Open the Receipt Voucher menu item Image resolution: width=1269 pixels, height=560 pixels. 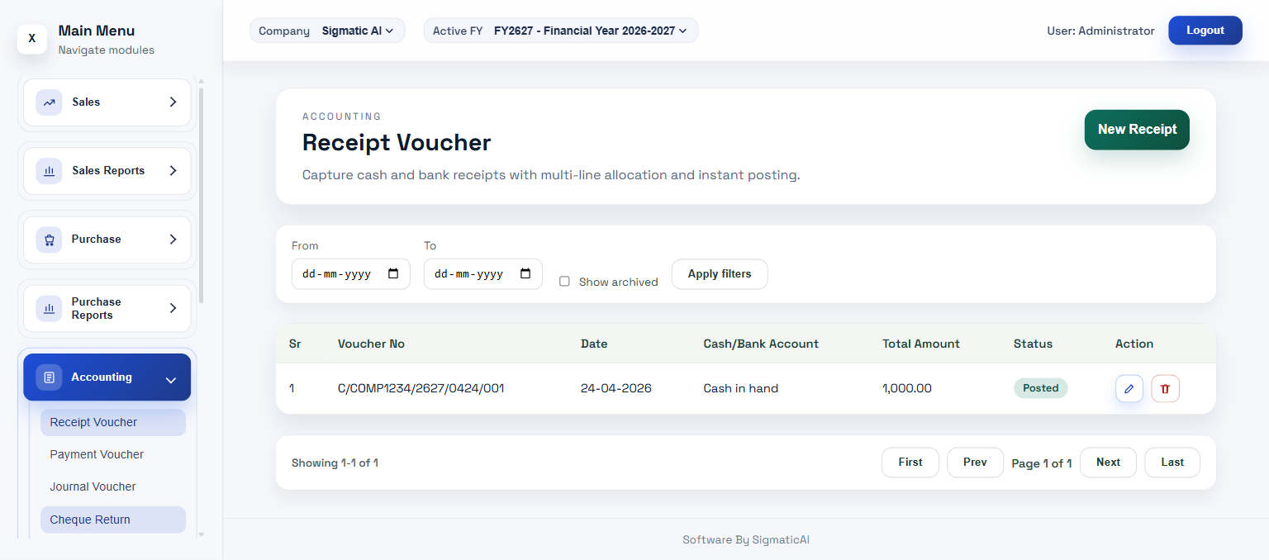click(113, 422)
